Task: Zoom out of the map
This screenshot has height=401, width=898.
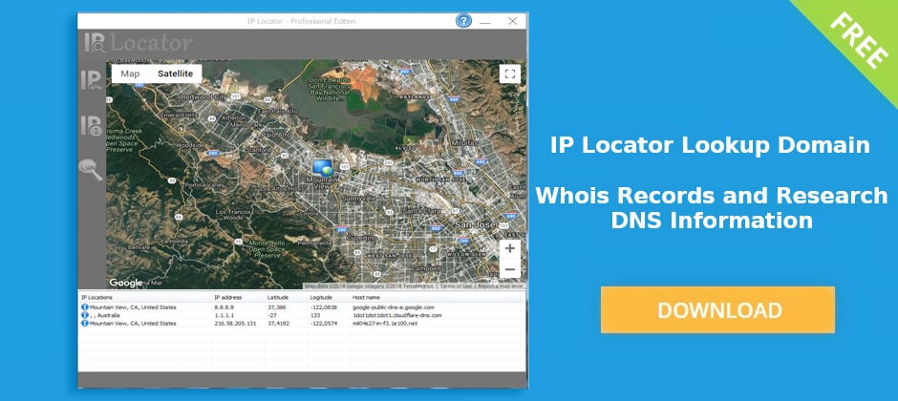Action: point(510,269)
